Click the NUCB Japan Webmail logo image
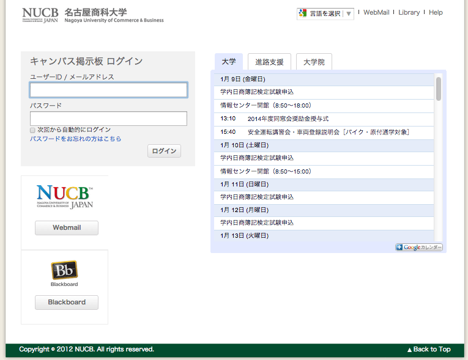The height and width of the screenshot is (360, 468). tap(65, 197)
